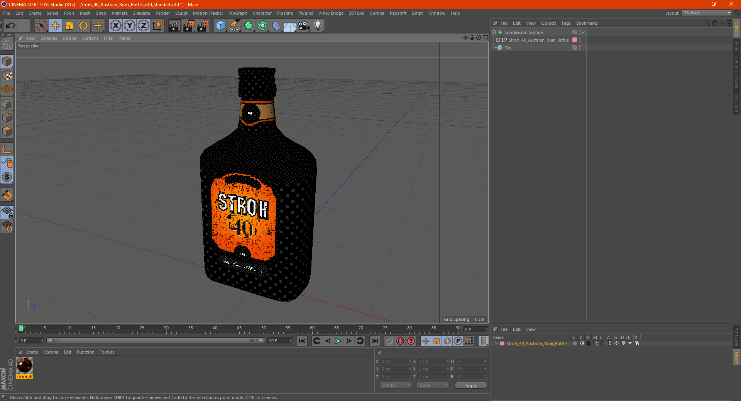
Task: Activate the Scale tool
Action: [69, 26]
